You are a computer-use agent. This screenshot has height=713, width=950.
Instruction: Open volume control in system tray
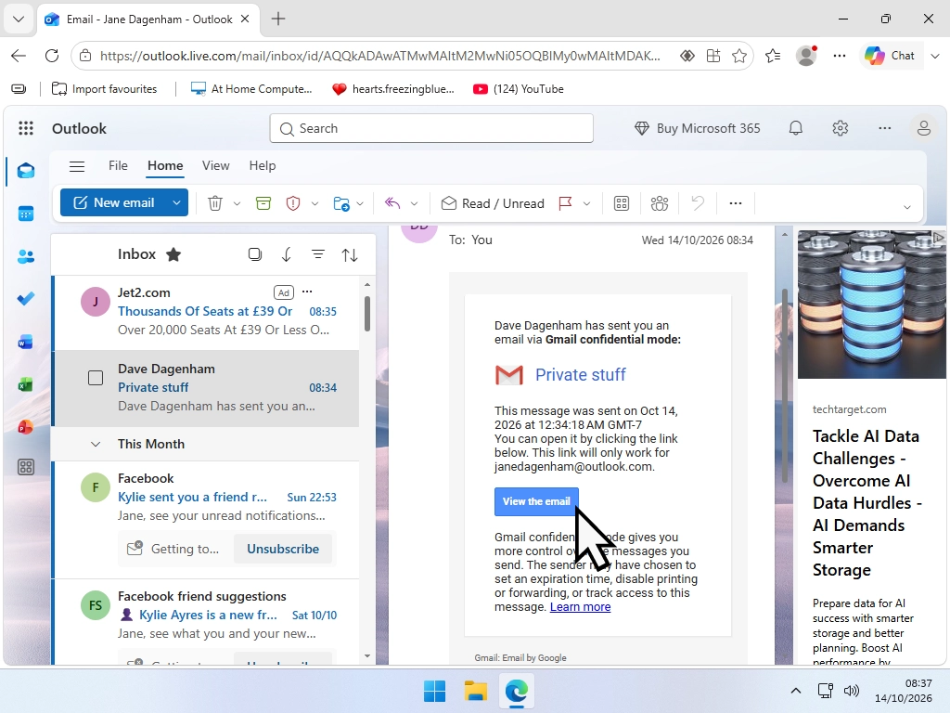click(x=852, y=691)
